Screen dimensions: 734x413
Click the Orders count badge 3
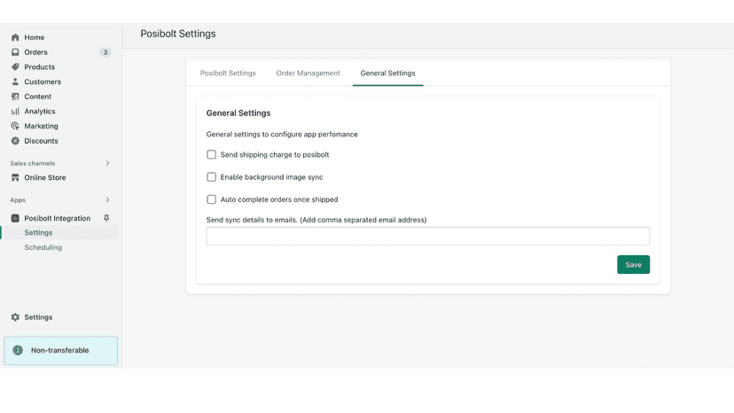(105, 52)
